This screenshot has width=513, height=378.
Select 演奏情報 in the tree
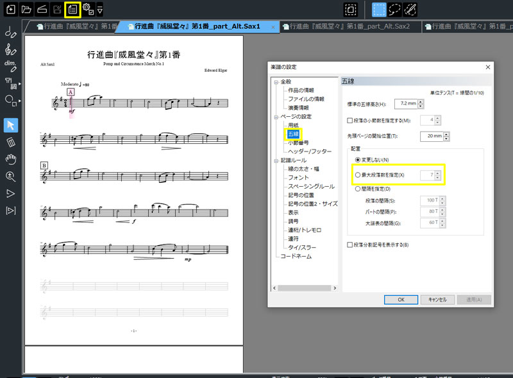click(298, 108)
